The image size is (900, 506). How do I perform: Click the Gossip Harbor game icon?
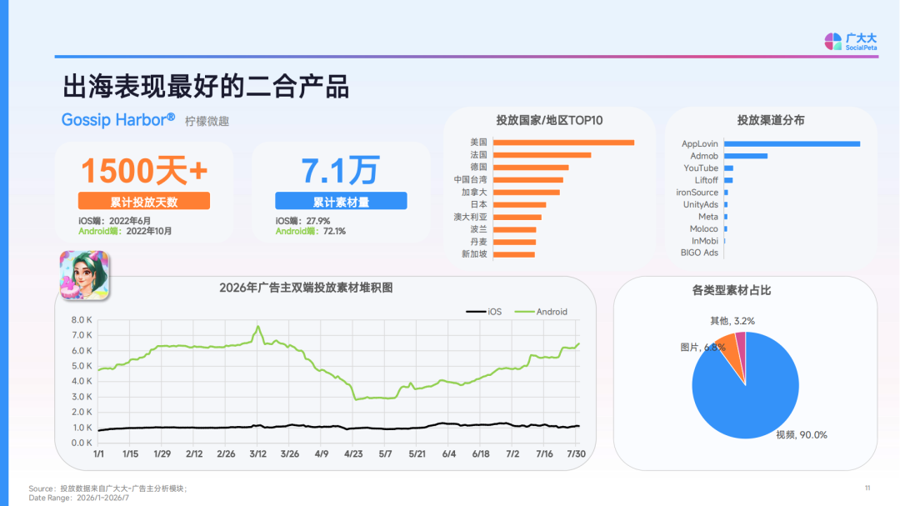[84, 276]
